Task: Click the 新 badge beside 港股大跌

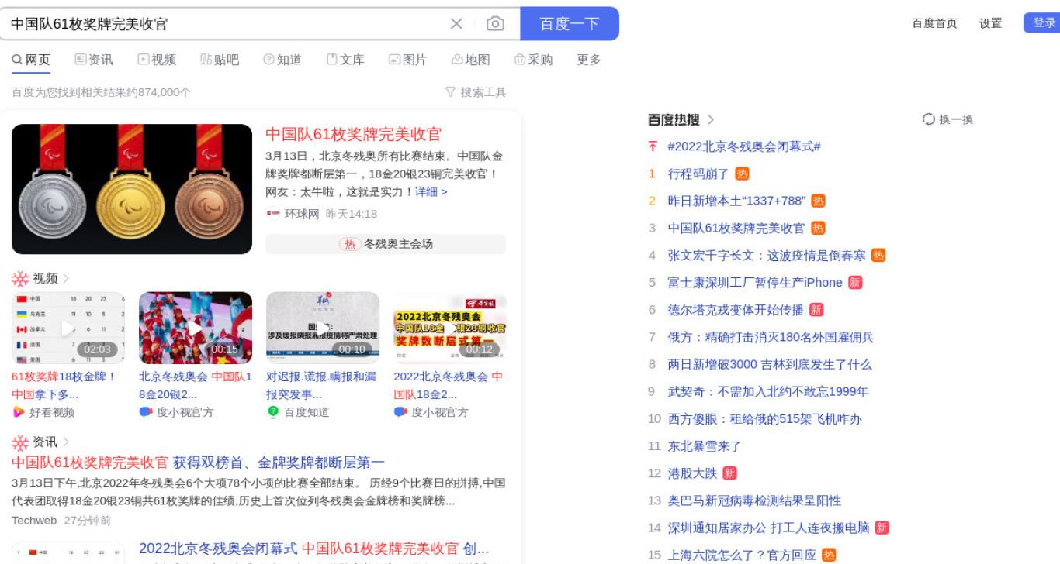Action: 729,473
